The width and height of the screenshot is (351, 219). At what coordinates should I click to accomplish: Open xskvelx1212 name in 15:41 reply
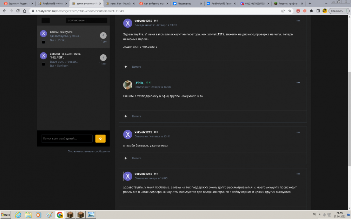point(143,132)
